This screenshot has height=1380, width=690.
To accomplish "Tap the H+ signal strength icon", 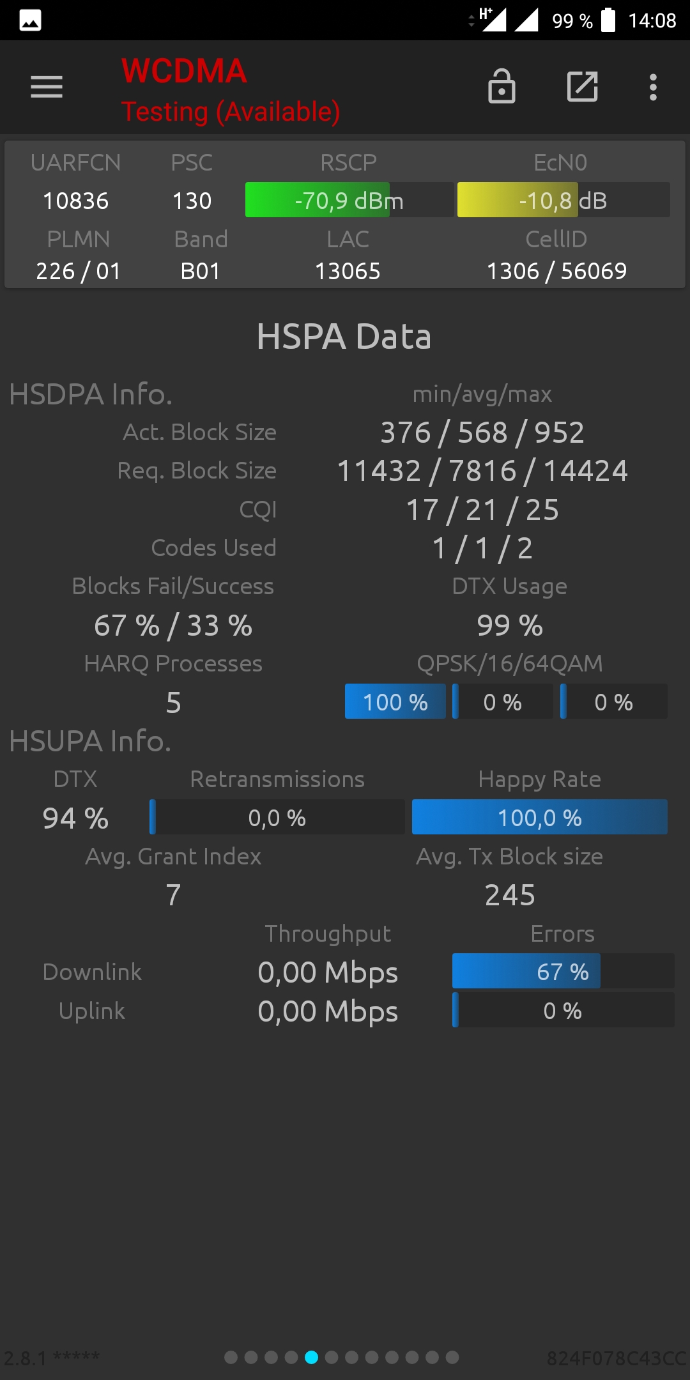I will pos(492,20).
